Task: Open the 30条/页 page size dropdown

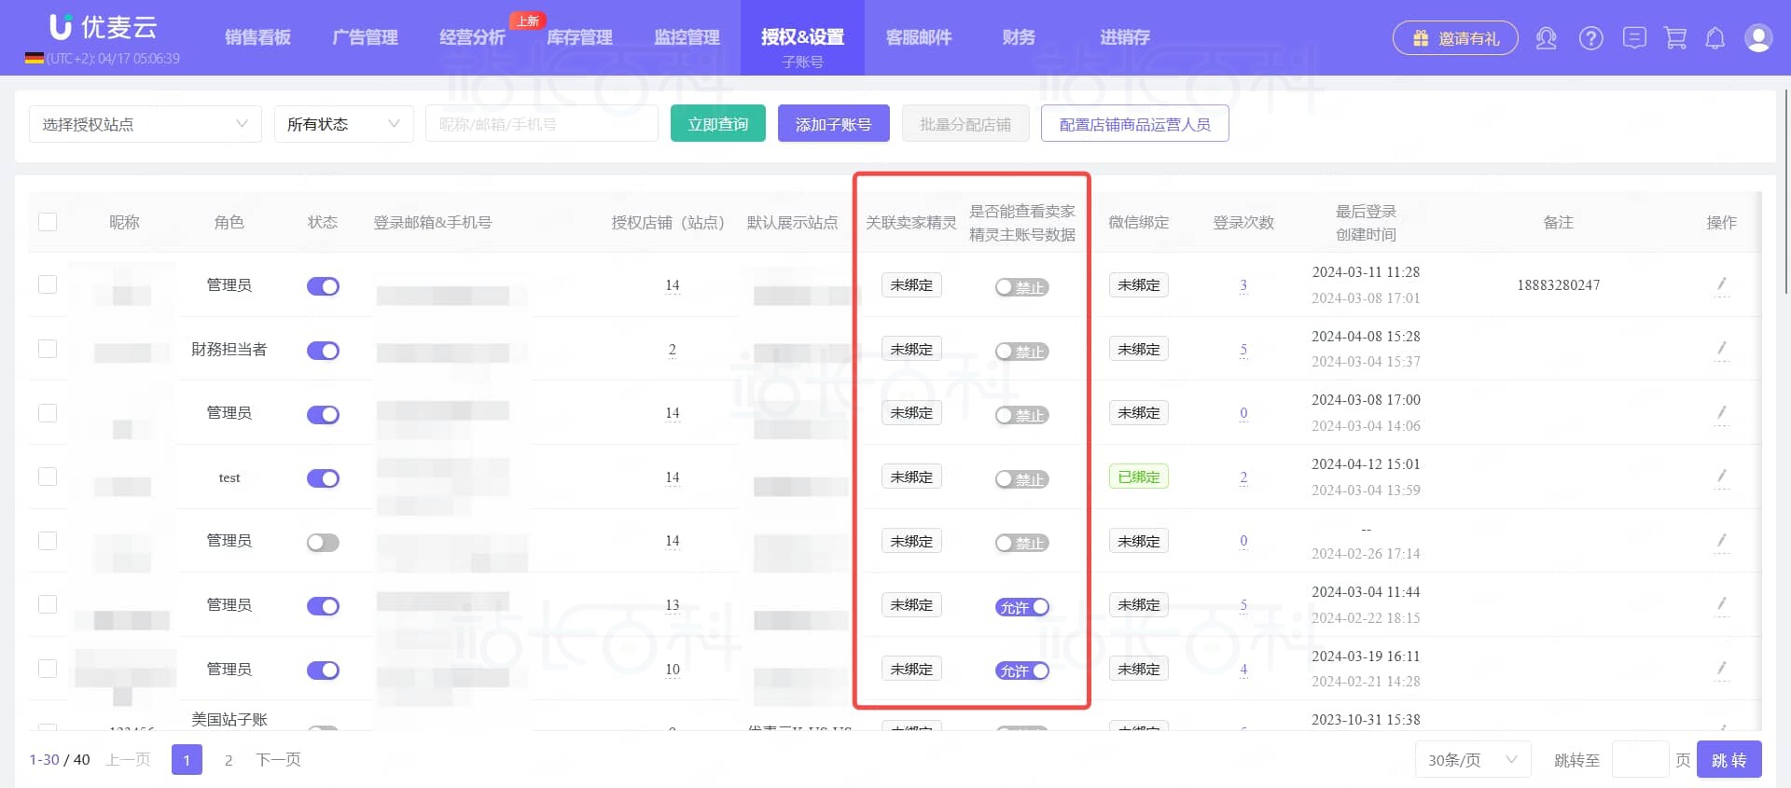Action: 1472,760
